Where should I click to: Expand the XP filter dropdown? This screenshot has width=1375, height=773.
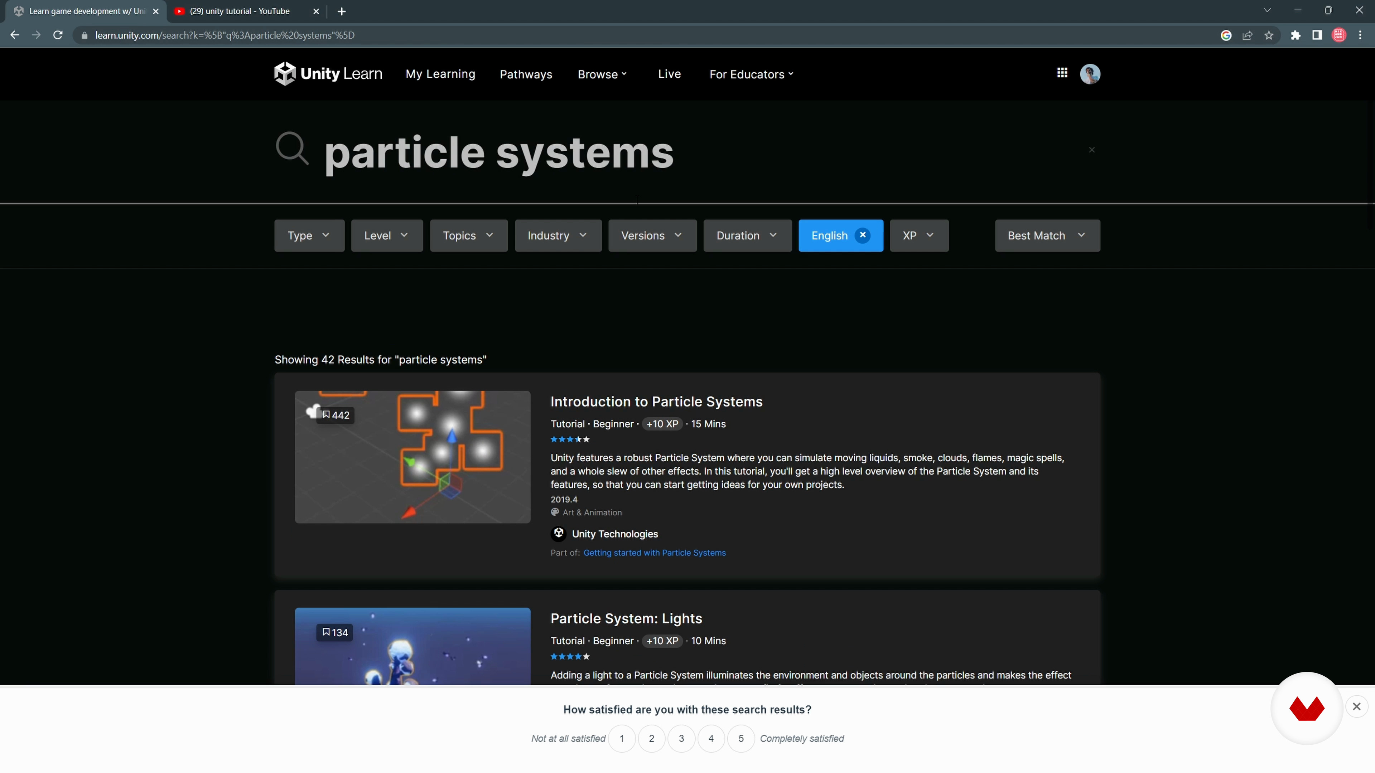coord(919,235)
